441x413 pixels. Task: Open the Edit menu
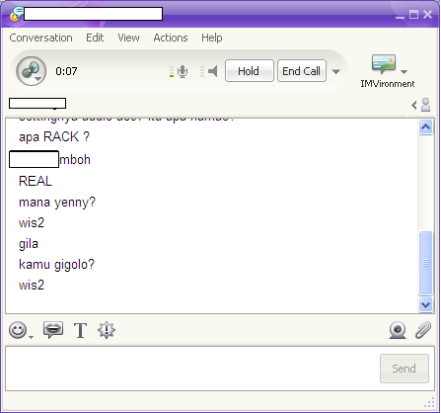tap(95, 38)
